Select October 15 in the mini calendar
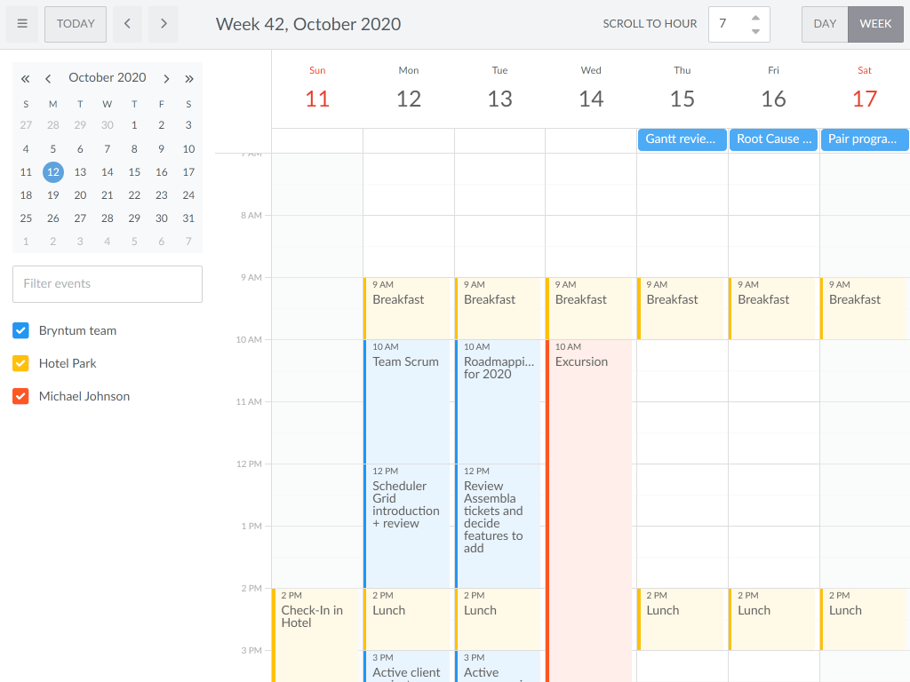 pyautogui.click(x=134, y=172)
